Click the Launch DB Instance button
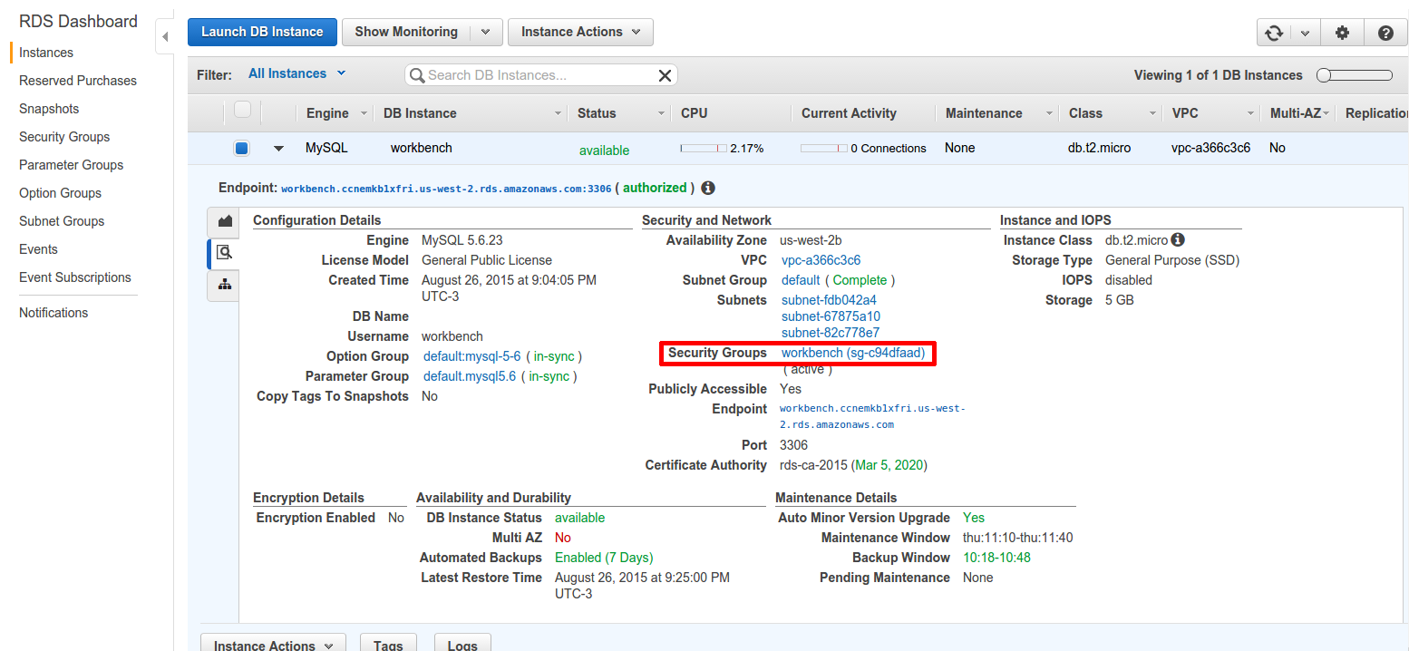This screenshot has height=651, width=1409. tap(262, 32)
